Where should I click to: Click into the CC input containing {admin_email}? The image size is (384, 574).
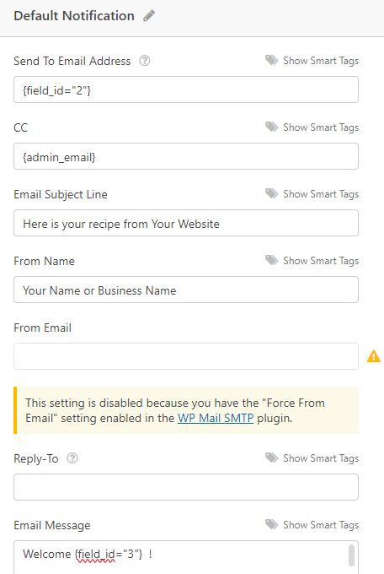click(186, 156)
